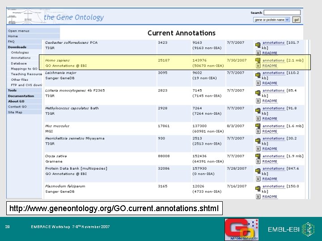Open Ontologies under Downloads
Screen dimensions: 322x241
click(x=20, y=53)
